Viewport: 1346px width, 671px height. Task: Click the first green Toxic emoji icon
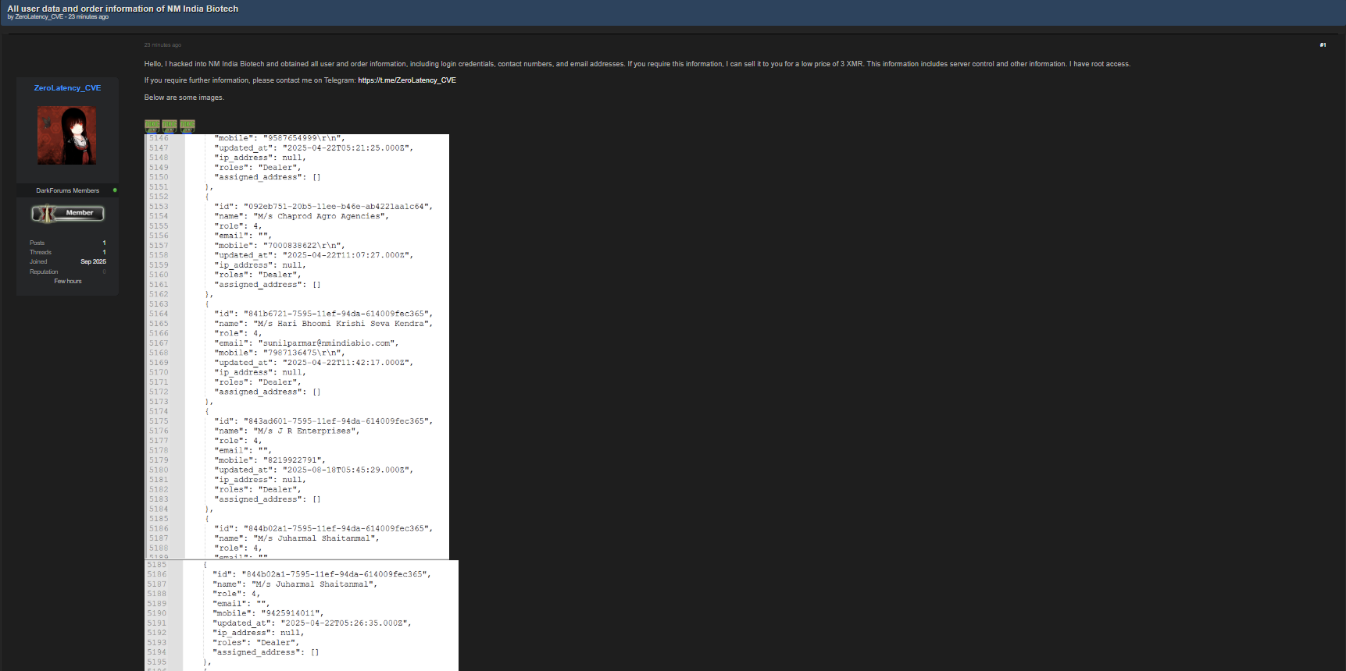[x=152, y=125]
